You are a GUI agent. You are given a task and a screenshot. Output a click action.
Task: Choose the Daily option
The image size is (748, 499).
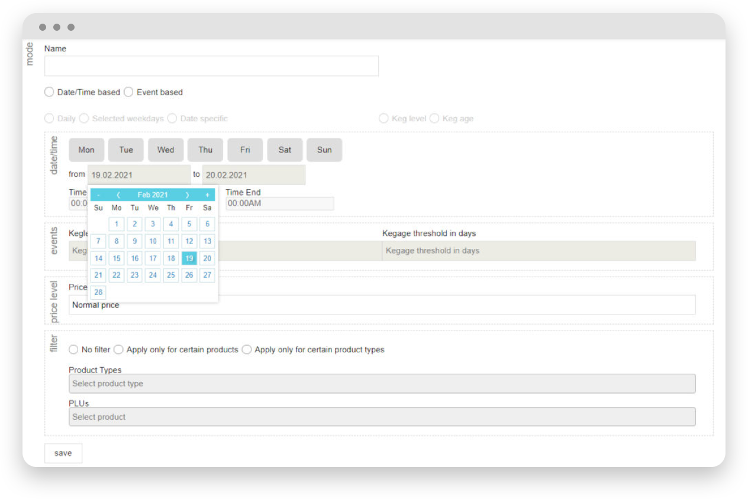[x=49, y=118]
